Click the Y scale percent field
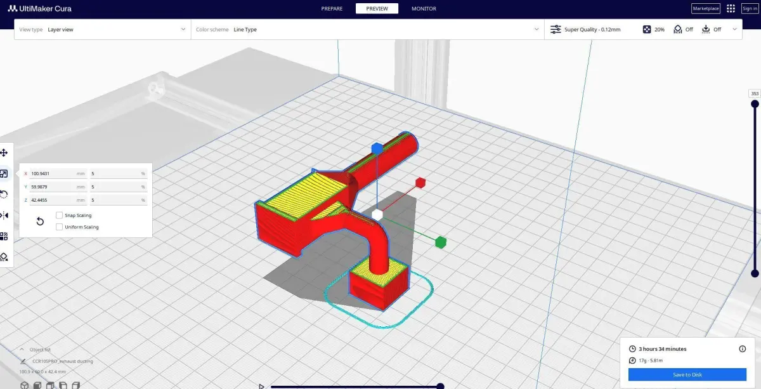Viewport: 761px width, 389px height. pyautogui.click(x=118, y=187)
